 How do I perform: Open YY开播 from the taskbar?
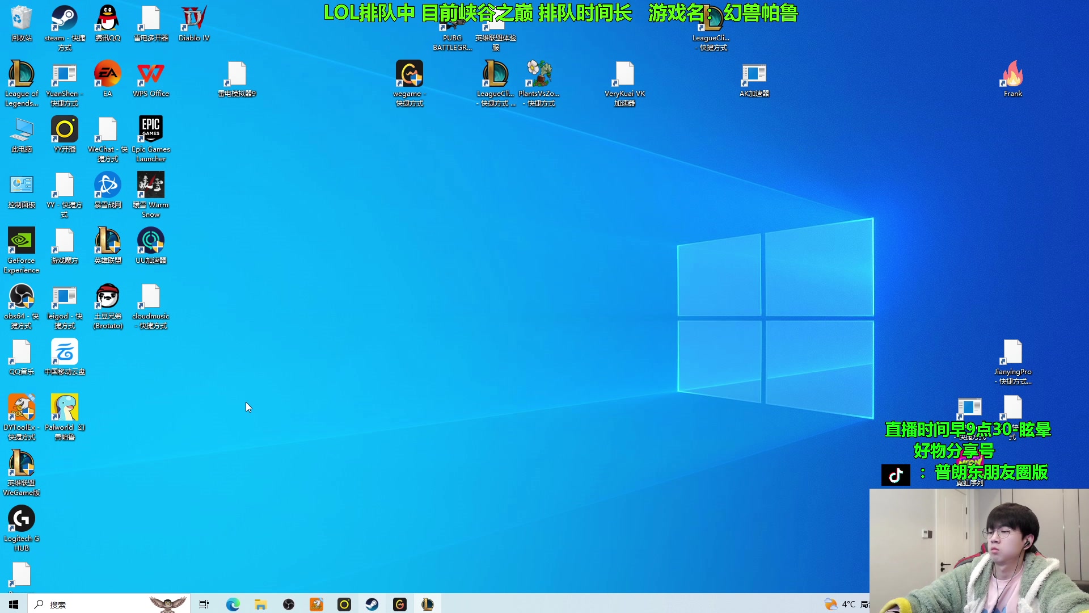tap(344, 604)
